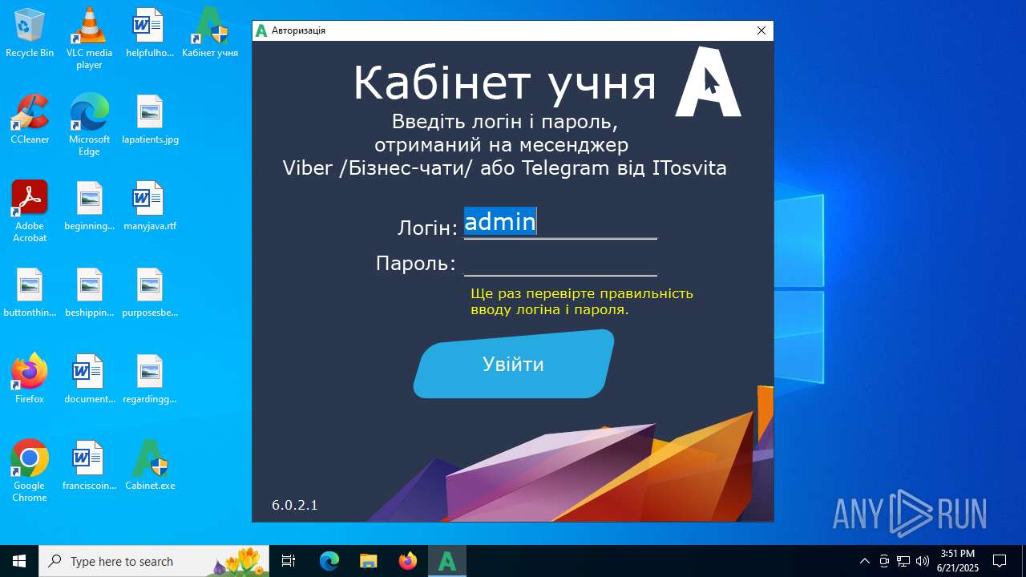Click Кабінет учня app taskbar button
The width and height of the screenshot is (1026, 577).
point(447,561)
